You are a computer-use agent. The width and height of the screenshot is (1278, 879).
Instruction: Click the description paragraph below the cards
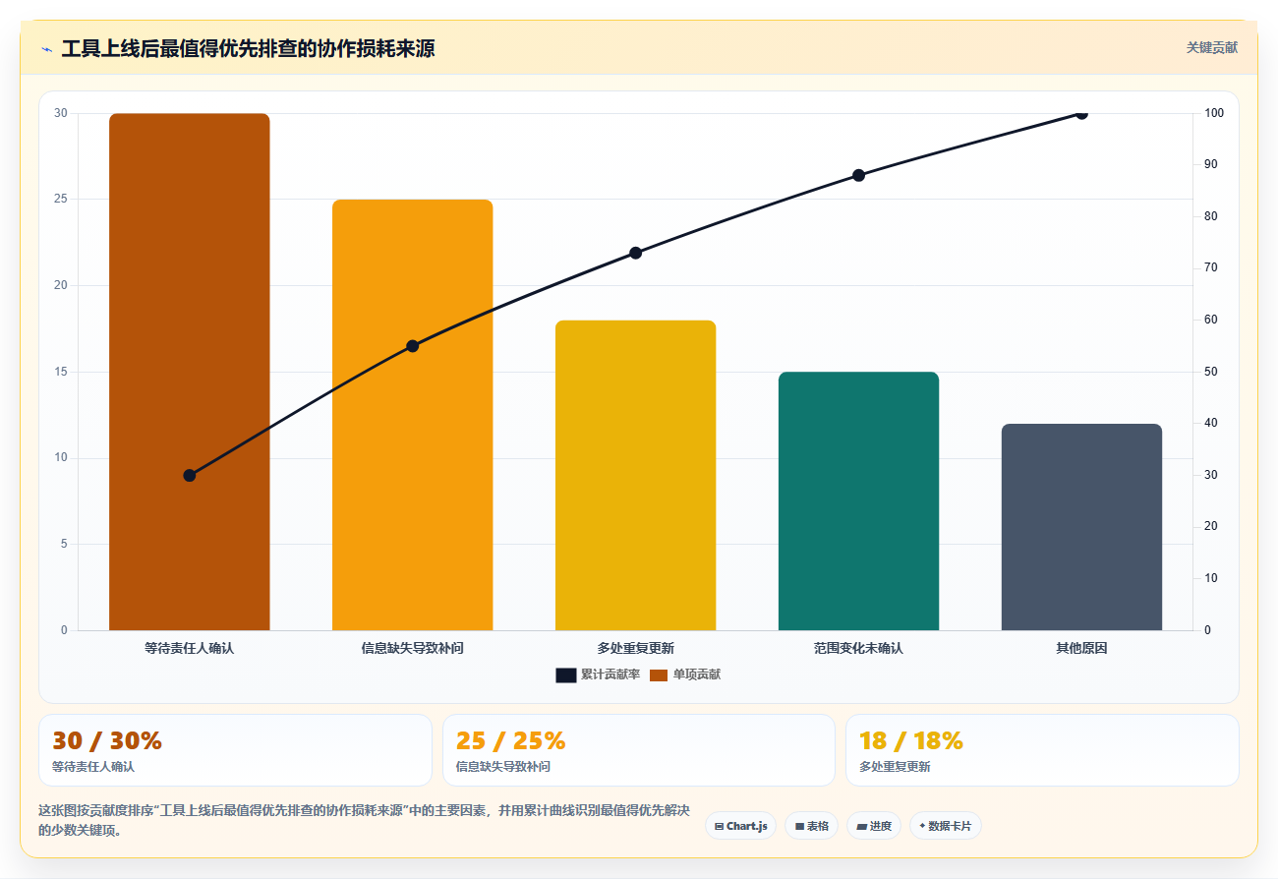click(364, 820)
